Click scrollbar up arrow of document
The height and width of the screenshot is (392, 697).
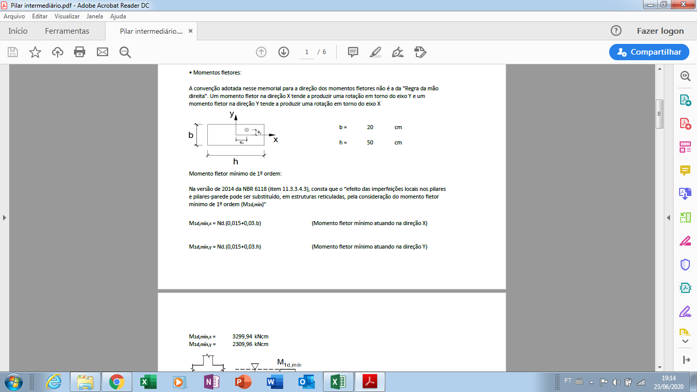pyautogui.click(x=659, y=68)
